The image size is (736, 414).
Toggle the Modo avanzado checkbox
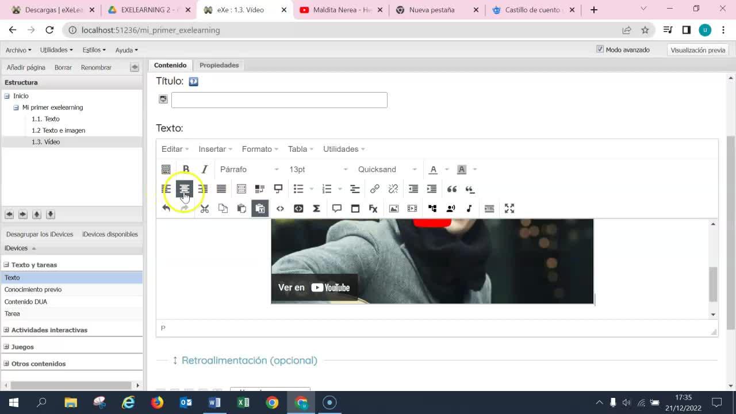tap(600, 49)
